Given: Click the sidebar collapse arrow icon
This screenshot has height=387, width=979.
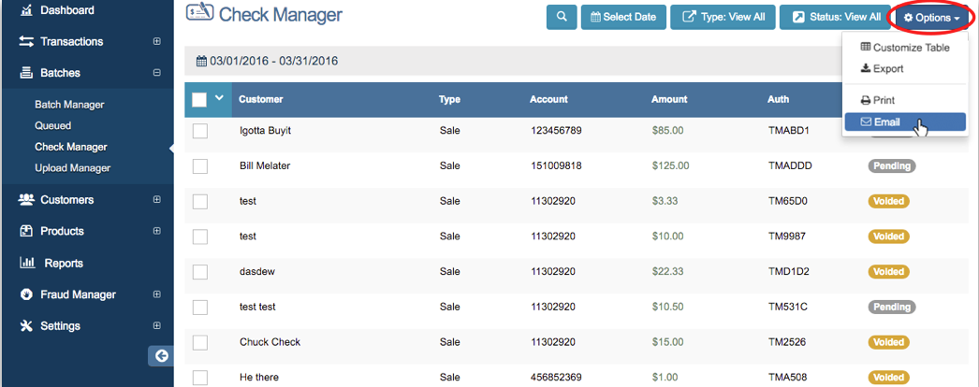Looking at the screenshot, I should pyautogui.click(x=161, y=355).
